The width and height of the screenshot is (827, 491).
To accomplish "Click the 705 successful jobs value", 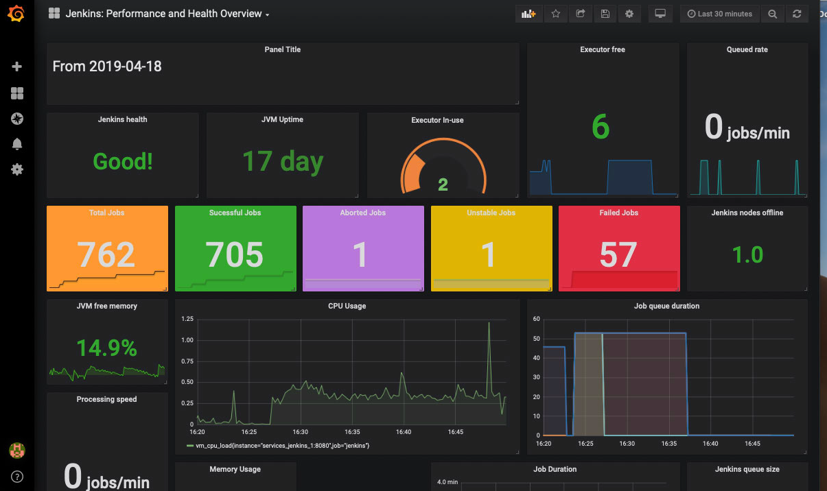I will 235,254.
